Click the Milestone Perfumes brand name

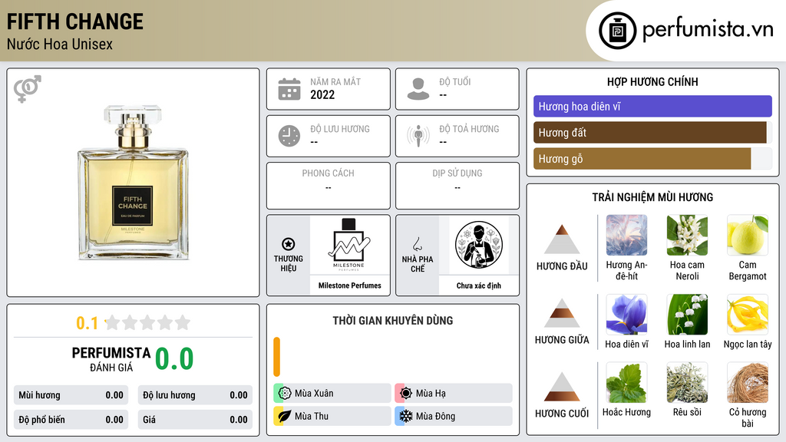pos(349,285)
